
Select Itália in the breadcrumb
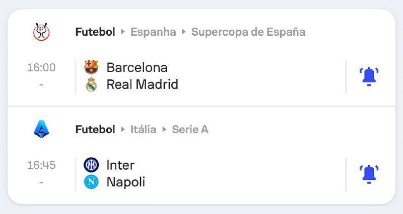[x=143, y=130]
